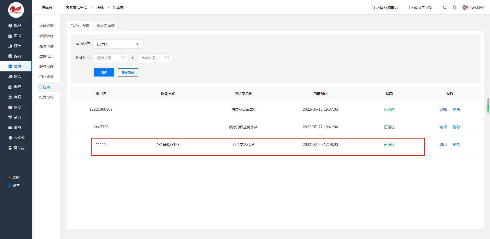Click the Yuanfen logo at top left

(16, 10)
